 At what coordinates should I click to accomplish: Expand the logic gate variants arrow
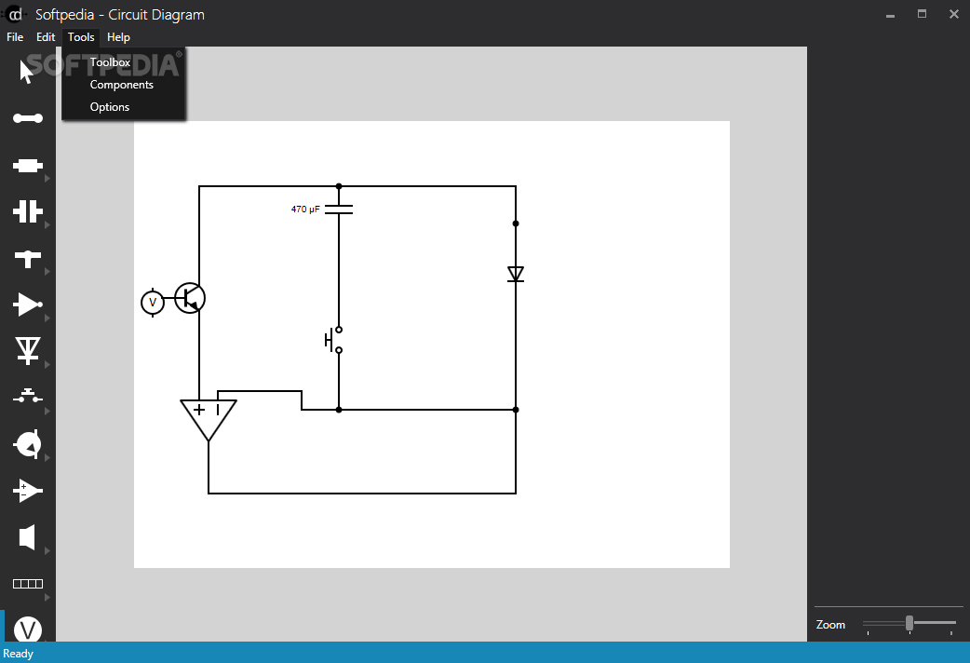[47, 318]
